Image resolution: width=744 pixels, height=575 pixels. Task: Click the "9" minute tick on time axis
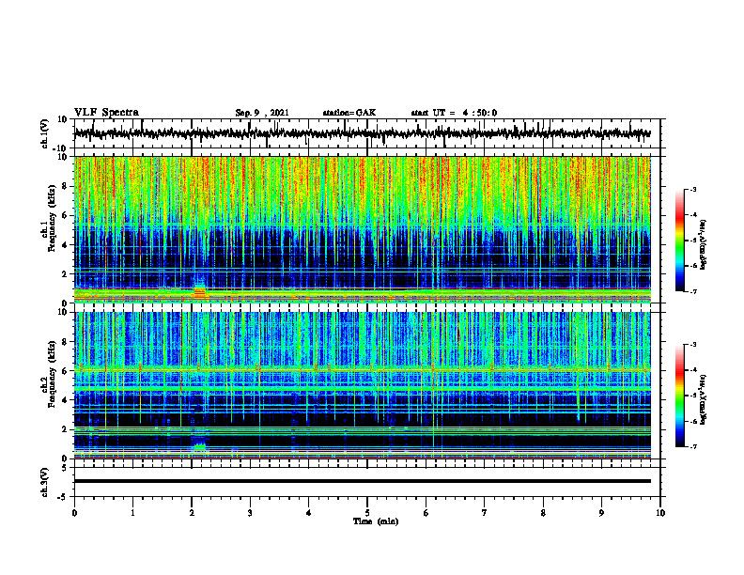click(601, 513)
